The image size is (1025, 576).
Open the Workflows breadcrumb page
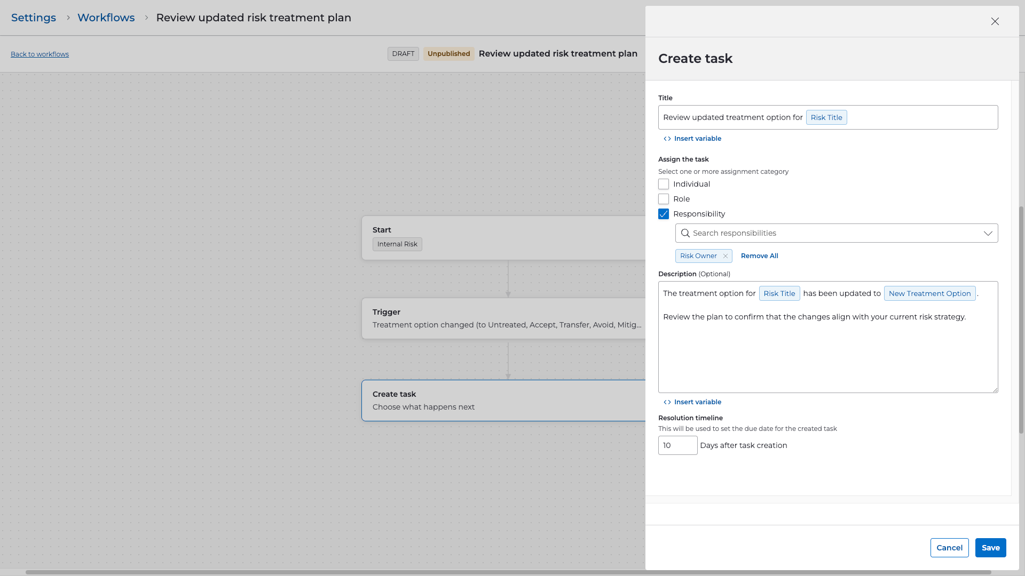[106, 18]
